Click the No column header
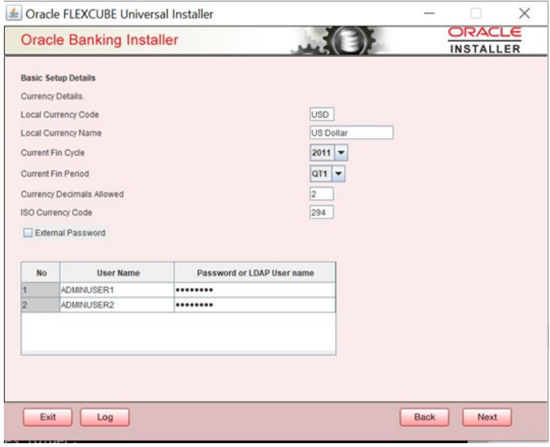550x447 pixels. 40,273
